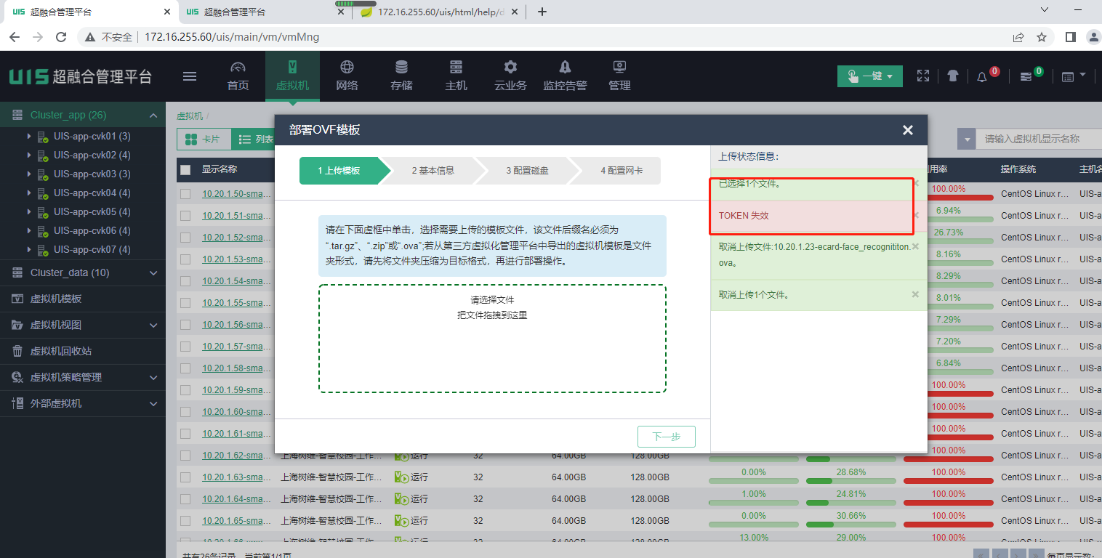
Task: Open the 一键 quick-action dropdown
Action: [x=870, y=76]
